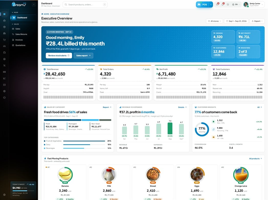
Task: Click the bottom gear icon in the rail
Action: pyautogui.click(x=4, y=195)
